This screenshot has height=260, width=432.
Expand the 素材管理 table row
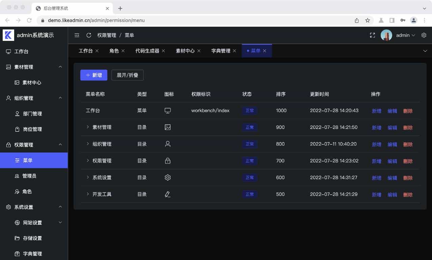click(88, 127)
